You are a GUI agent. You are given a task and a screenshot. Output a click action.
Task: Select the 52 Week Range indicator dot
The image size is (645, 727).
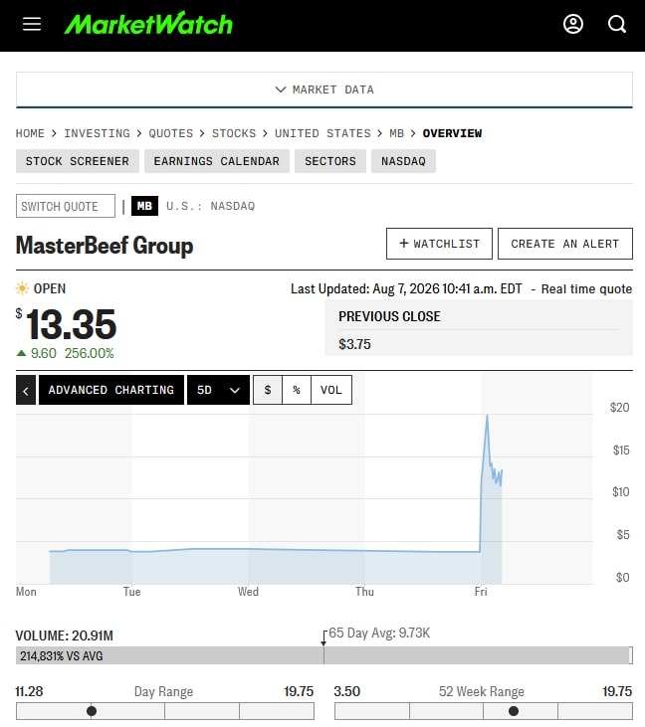pos(514,711)
